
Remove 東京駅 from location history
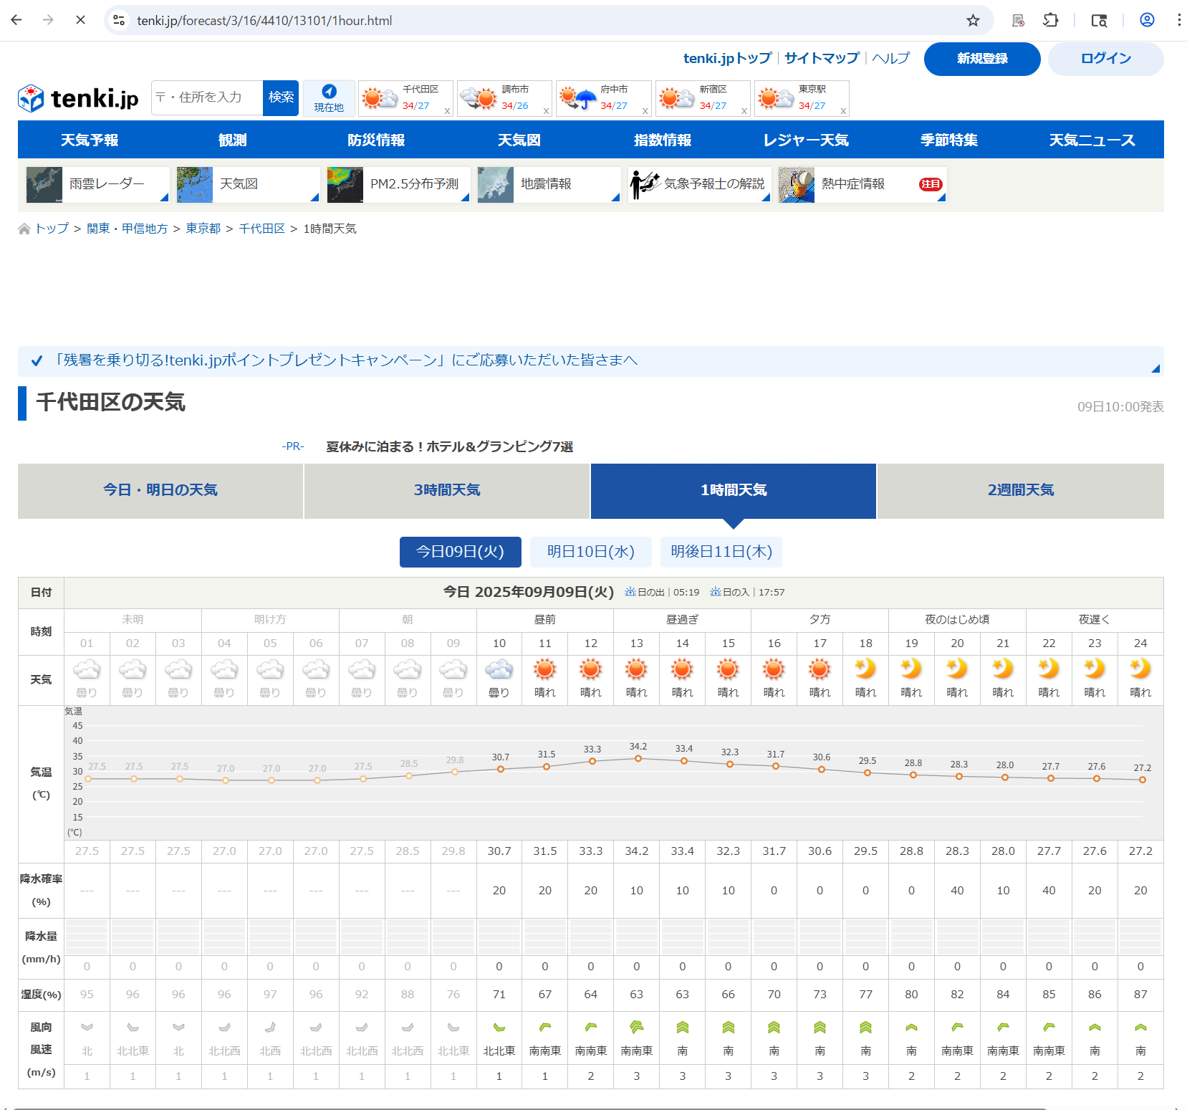843,111
